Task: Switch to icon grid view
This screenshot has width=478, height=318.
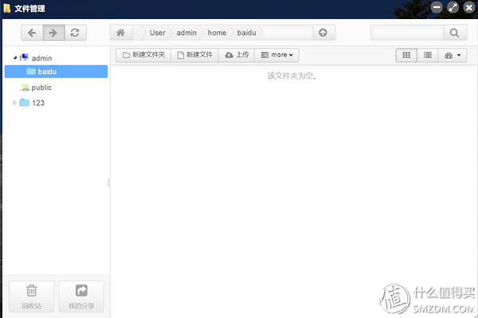Action: (406, 55)
